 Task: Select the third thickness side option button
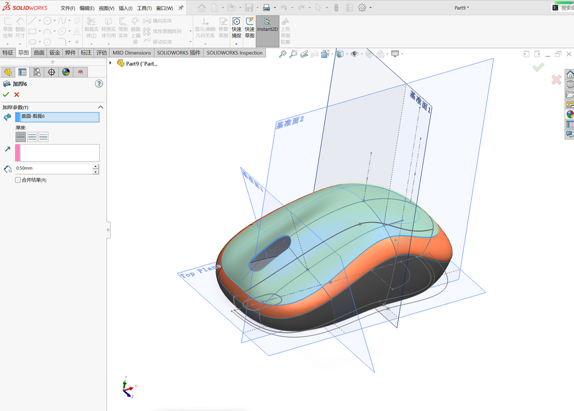click(x=43, y=137)
